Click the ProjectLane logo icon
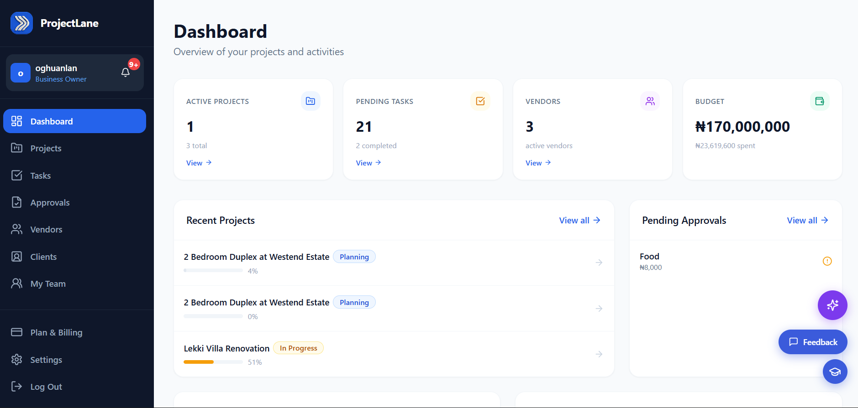 point(21,23)
